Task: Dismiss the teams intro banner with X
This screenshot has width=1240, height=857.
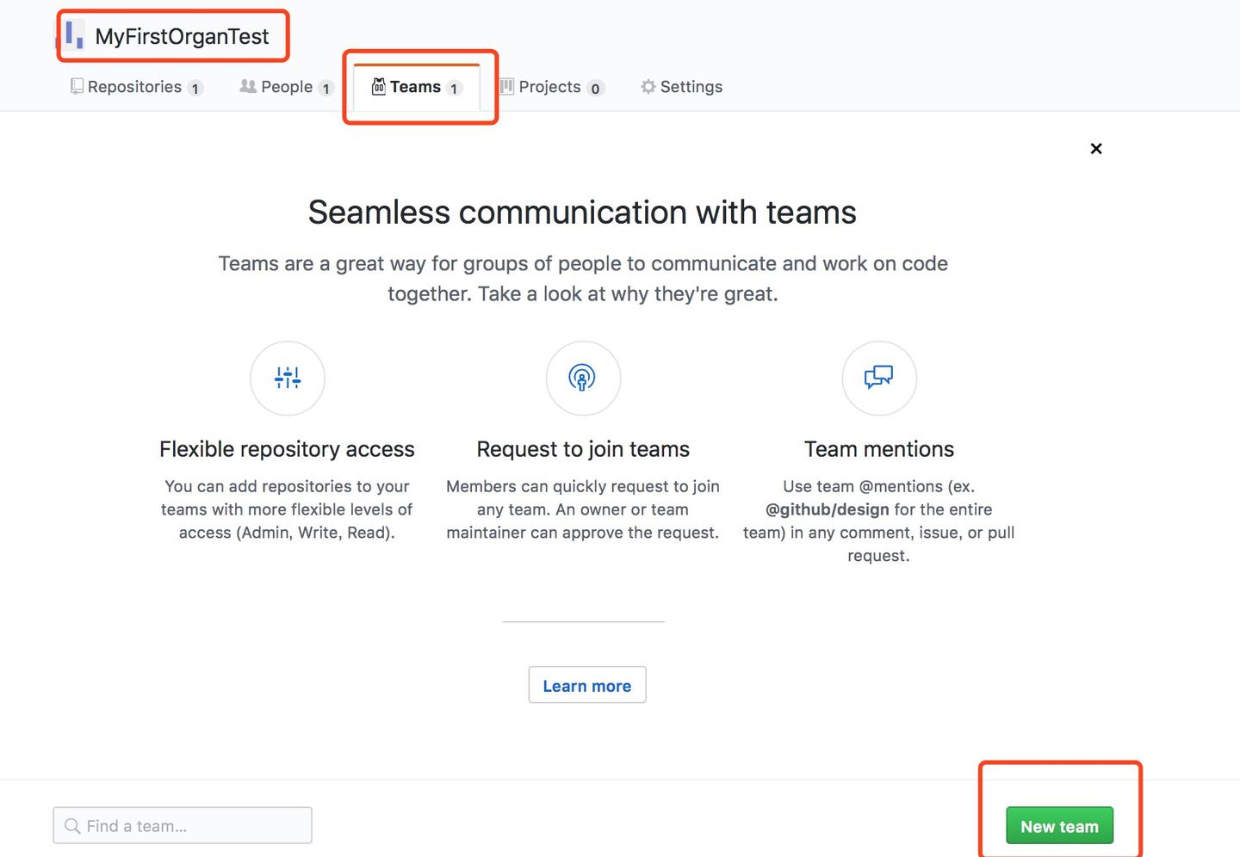Action: (x=1096, y=149)
